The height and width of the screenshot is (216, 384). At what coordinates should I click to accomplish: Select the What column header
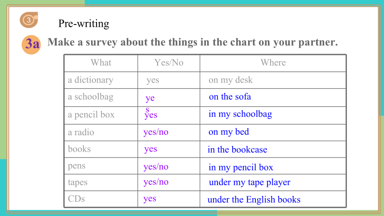point(101,62)
